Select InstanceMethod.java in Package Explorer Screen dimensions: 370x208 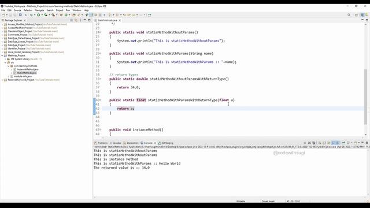(x=28, y=69)
